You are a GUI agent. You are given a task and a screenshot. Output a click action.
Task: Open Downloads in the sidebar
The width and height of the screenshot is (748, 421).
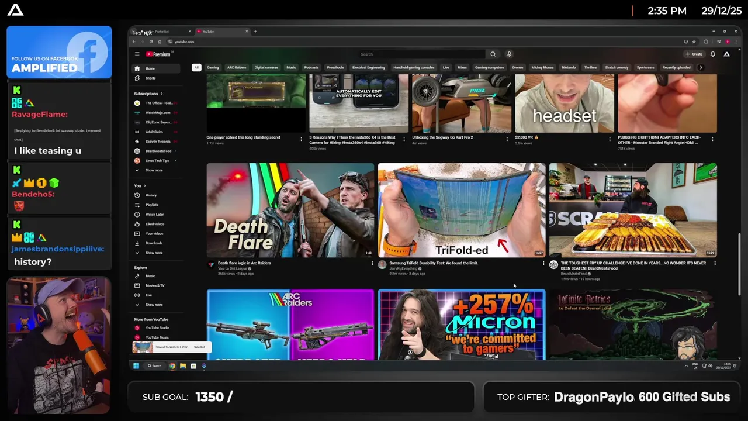pyautogui.click(x=156, y=243)
